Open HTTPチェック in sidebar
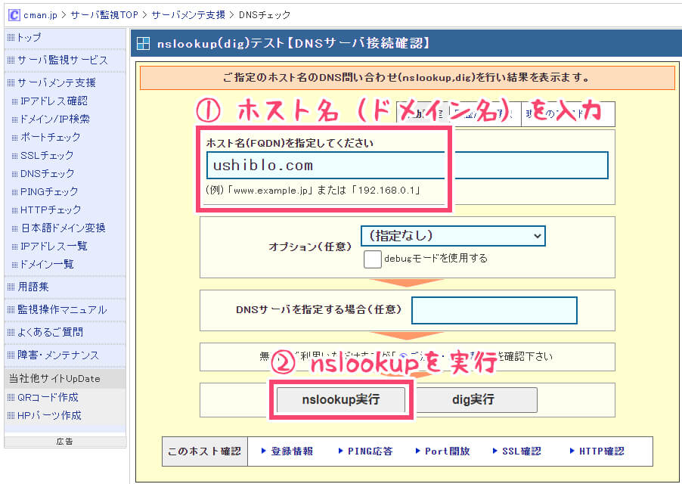This screenshot has height=484, width=682. (x=51, y=210)
